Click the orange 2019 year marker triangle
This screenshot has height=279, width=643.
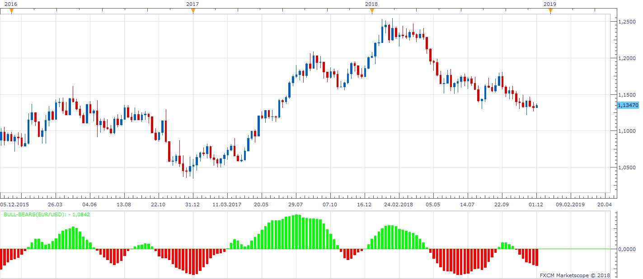550,11
